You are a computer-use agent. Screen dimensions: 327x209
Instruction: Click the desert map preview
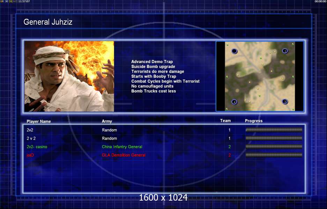coord(260,76)
